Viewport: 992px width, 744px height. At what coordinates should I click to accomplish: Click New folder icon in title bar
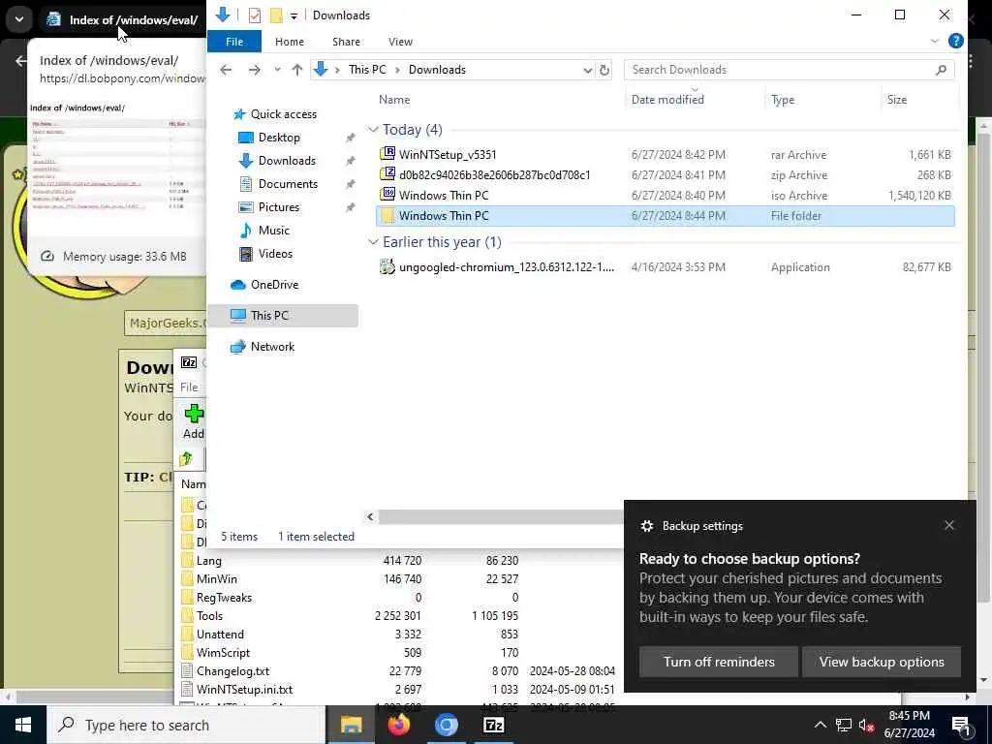click(276, 15)
